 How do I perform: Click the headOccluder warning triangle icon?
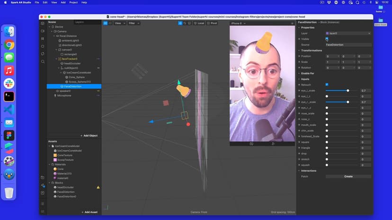98,187
